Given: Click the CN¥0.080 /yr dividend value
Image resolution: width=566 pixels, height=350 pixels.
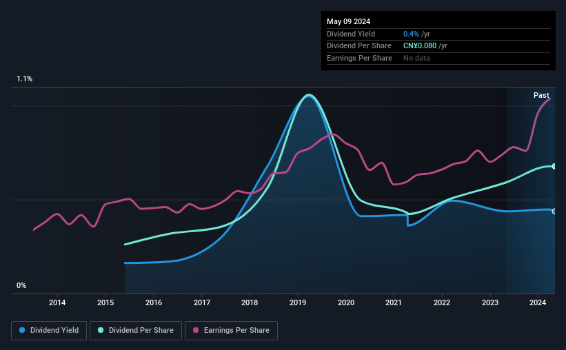Looking at the screenshot, I should pos(425,46).
